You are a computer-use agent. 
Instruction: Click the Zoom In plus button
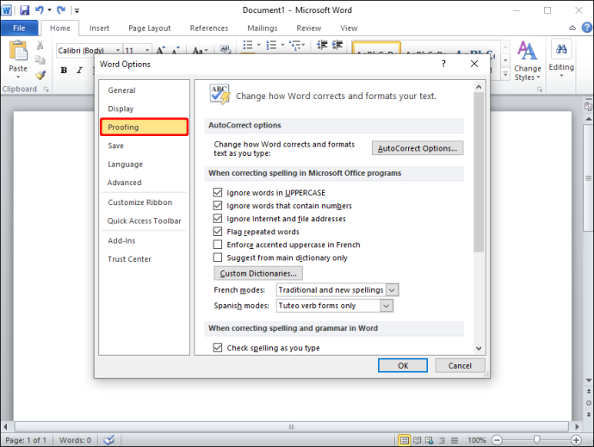click(576, 440)
